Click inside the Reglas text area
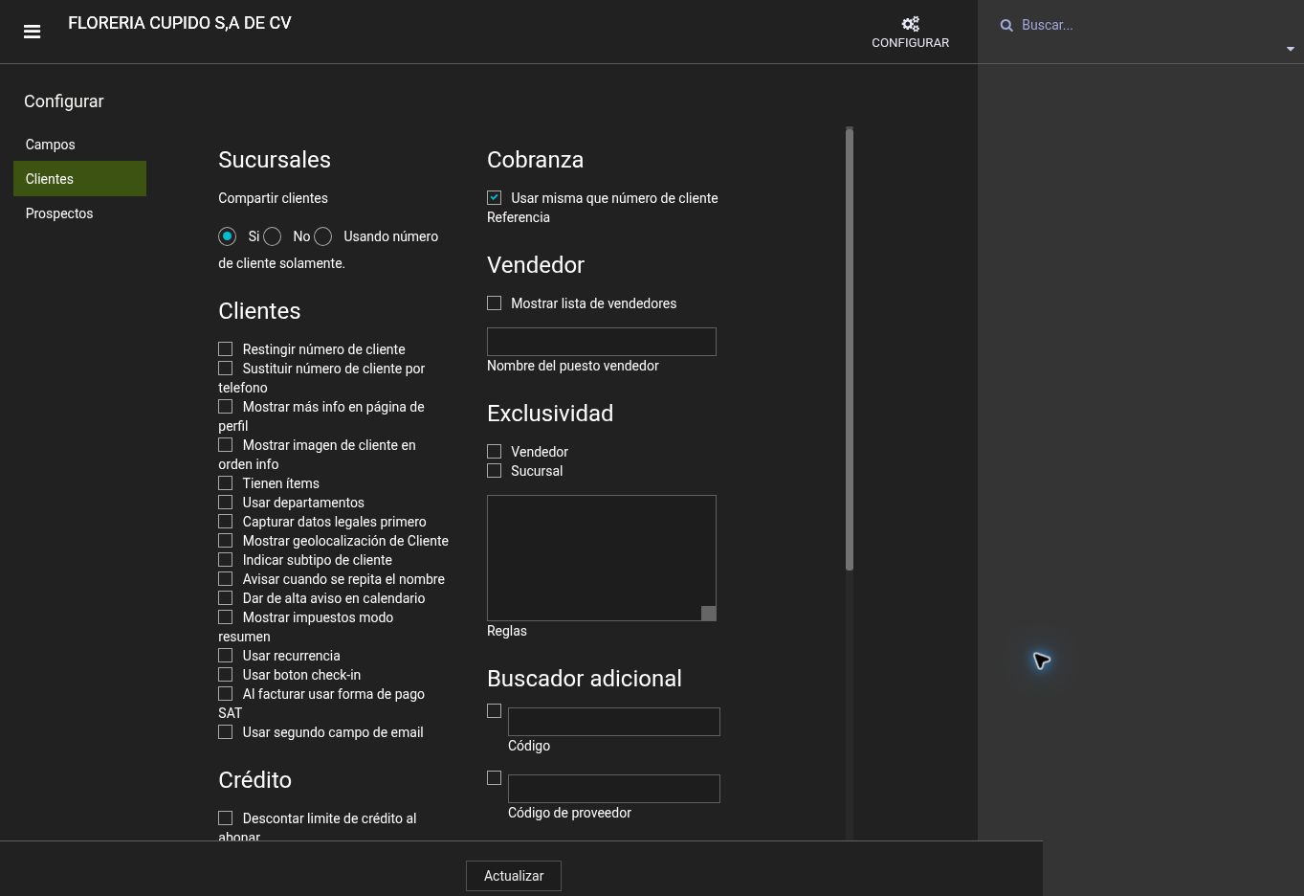 click(x=602, y=558)
